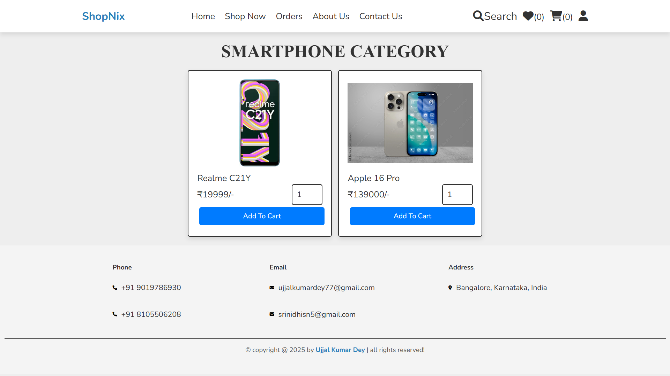Focus the Apple 16 Pro quantity field
This screenshot has width=670, height=376.
457,195
